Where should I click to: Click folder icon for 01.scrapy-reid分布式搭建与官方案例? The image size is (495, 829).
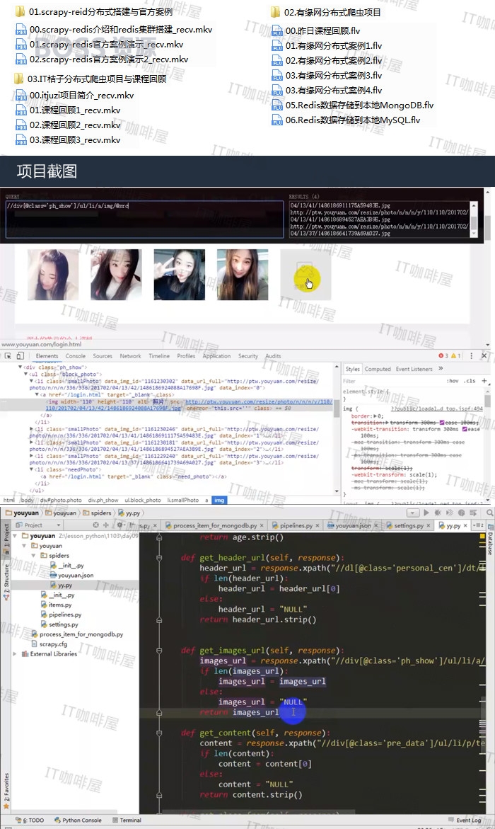tap(20, 11)
